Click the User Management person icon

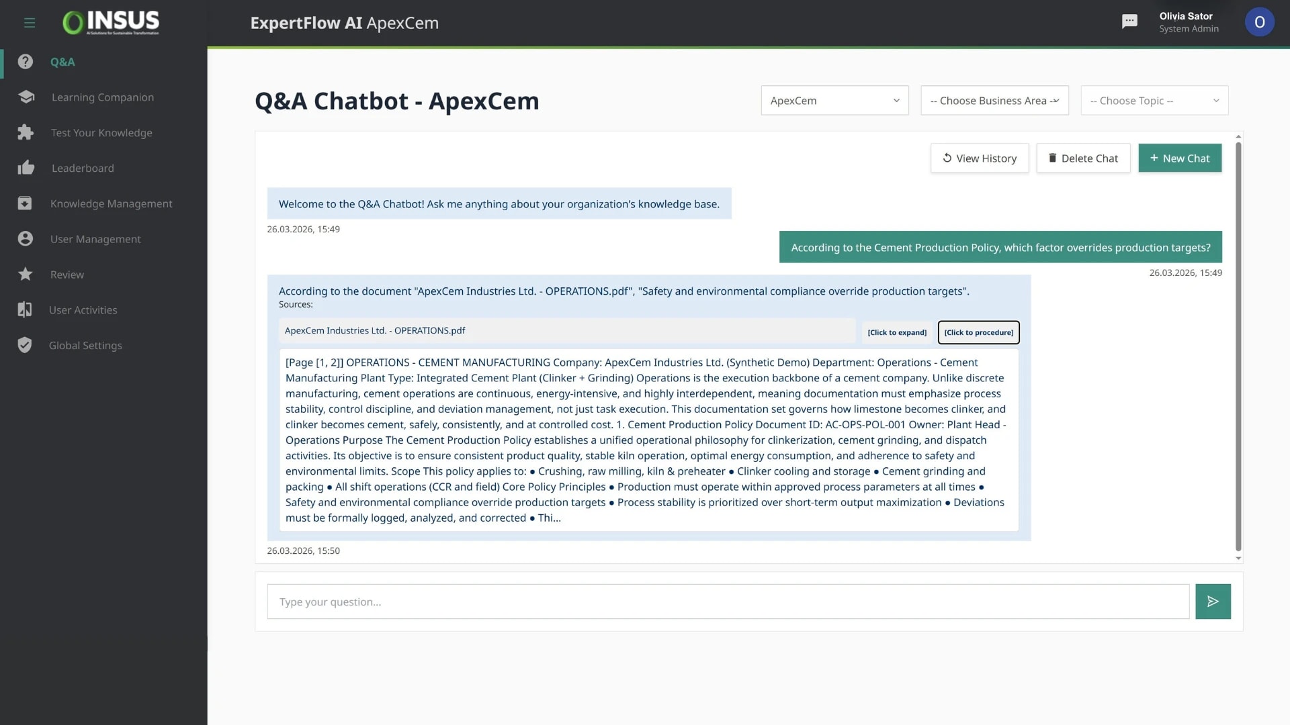(26, 239)
